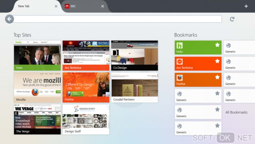Screen dimensions: 255x144
Task: Open the Firefox top site thumbnail
Action: pyautogui.click(x=86, y=87)
